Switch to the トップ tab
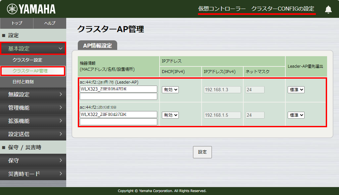 pyautogui.click(x=16, y=23)
